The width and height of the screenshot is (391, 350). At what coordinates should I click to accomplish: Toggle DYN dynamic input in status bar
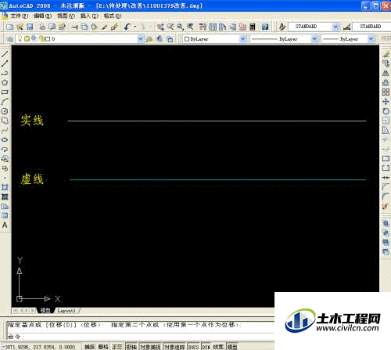pos(206,347)
